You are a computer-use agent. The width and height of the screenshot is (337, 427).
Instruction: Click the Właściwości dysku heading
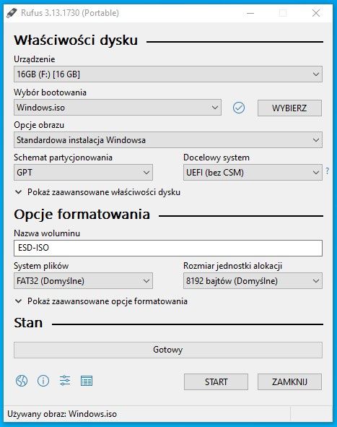click(x=76, y=40)
